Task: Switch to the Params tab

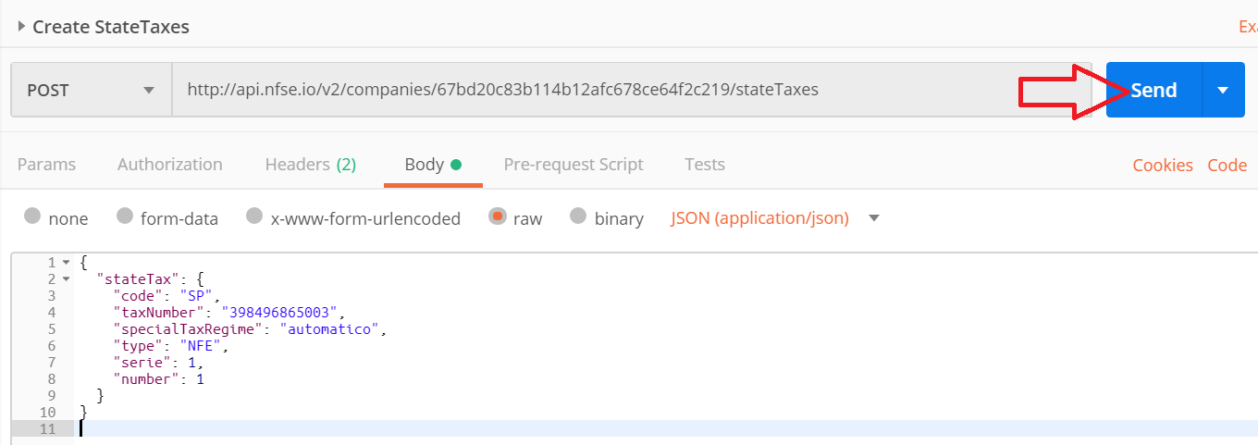Action: pyautogui.click(x=46, y=165)
